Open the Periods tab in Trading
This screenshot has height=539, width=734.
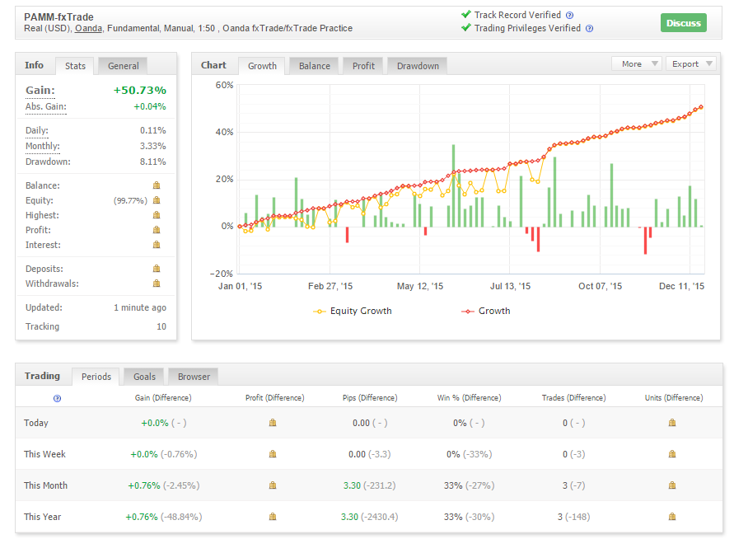coord(96,377)
